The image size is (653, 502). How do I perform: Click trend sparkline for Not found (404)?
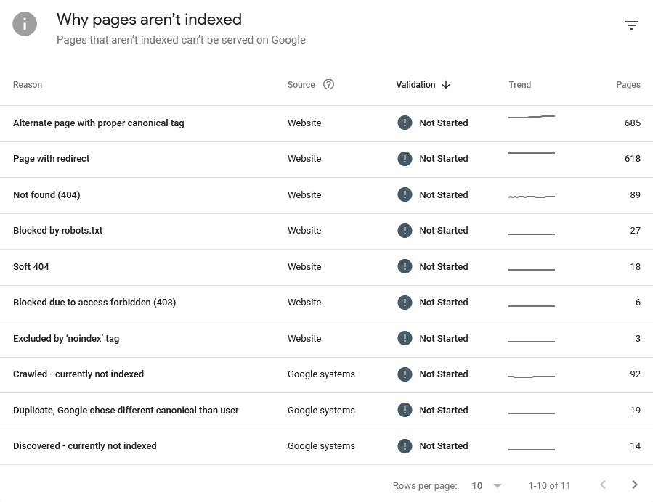(532, 197)
